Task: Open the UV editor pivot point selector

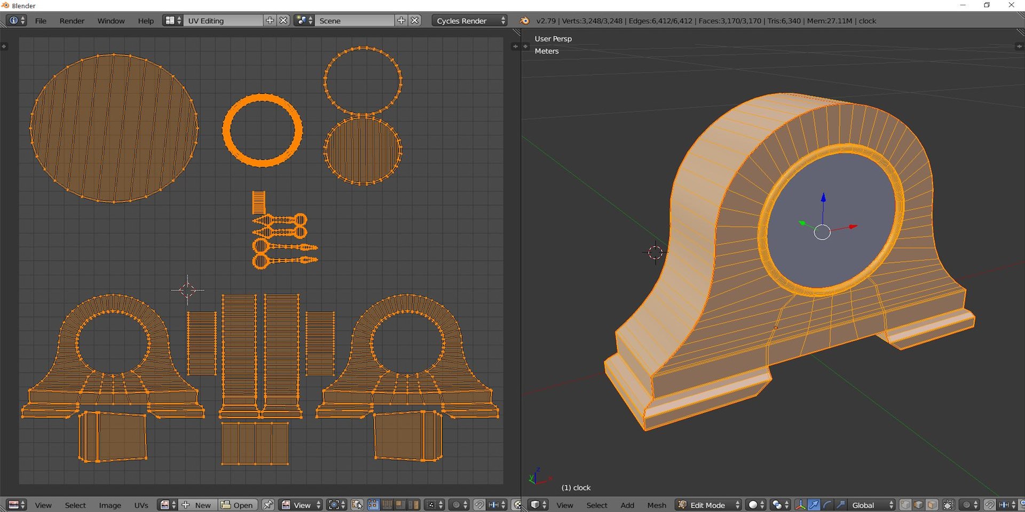Action: [x=336, y=505]
